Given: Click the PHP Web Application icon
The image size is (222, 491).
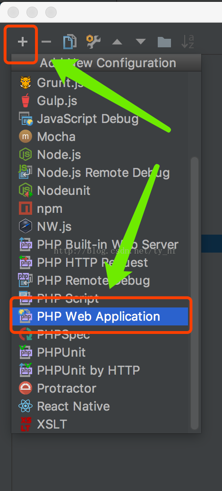Looking at the screenshot, I should pyautogui.click(x=26, y=316).
